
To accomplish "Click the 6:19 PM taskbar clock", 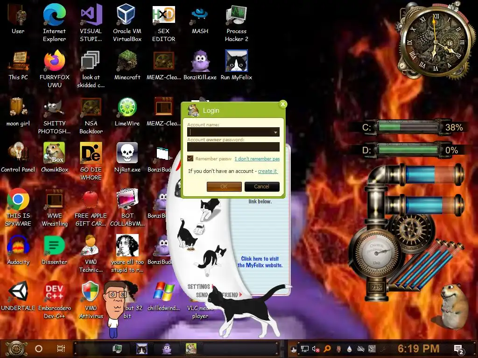I will pyautogui.click(x=419, y=349).
